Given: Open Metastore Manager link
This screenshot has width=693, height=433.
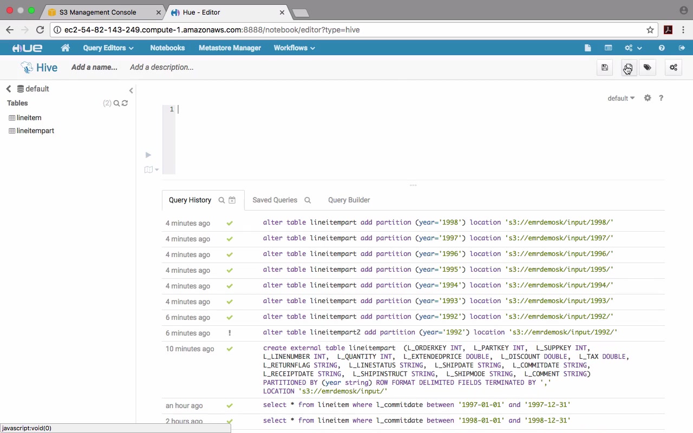Looking at the screenshot, I should click(230, 48).
